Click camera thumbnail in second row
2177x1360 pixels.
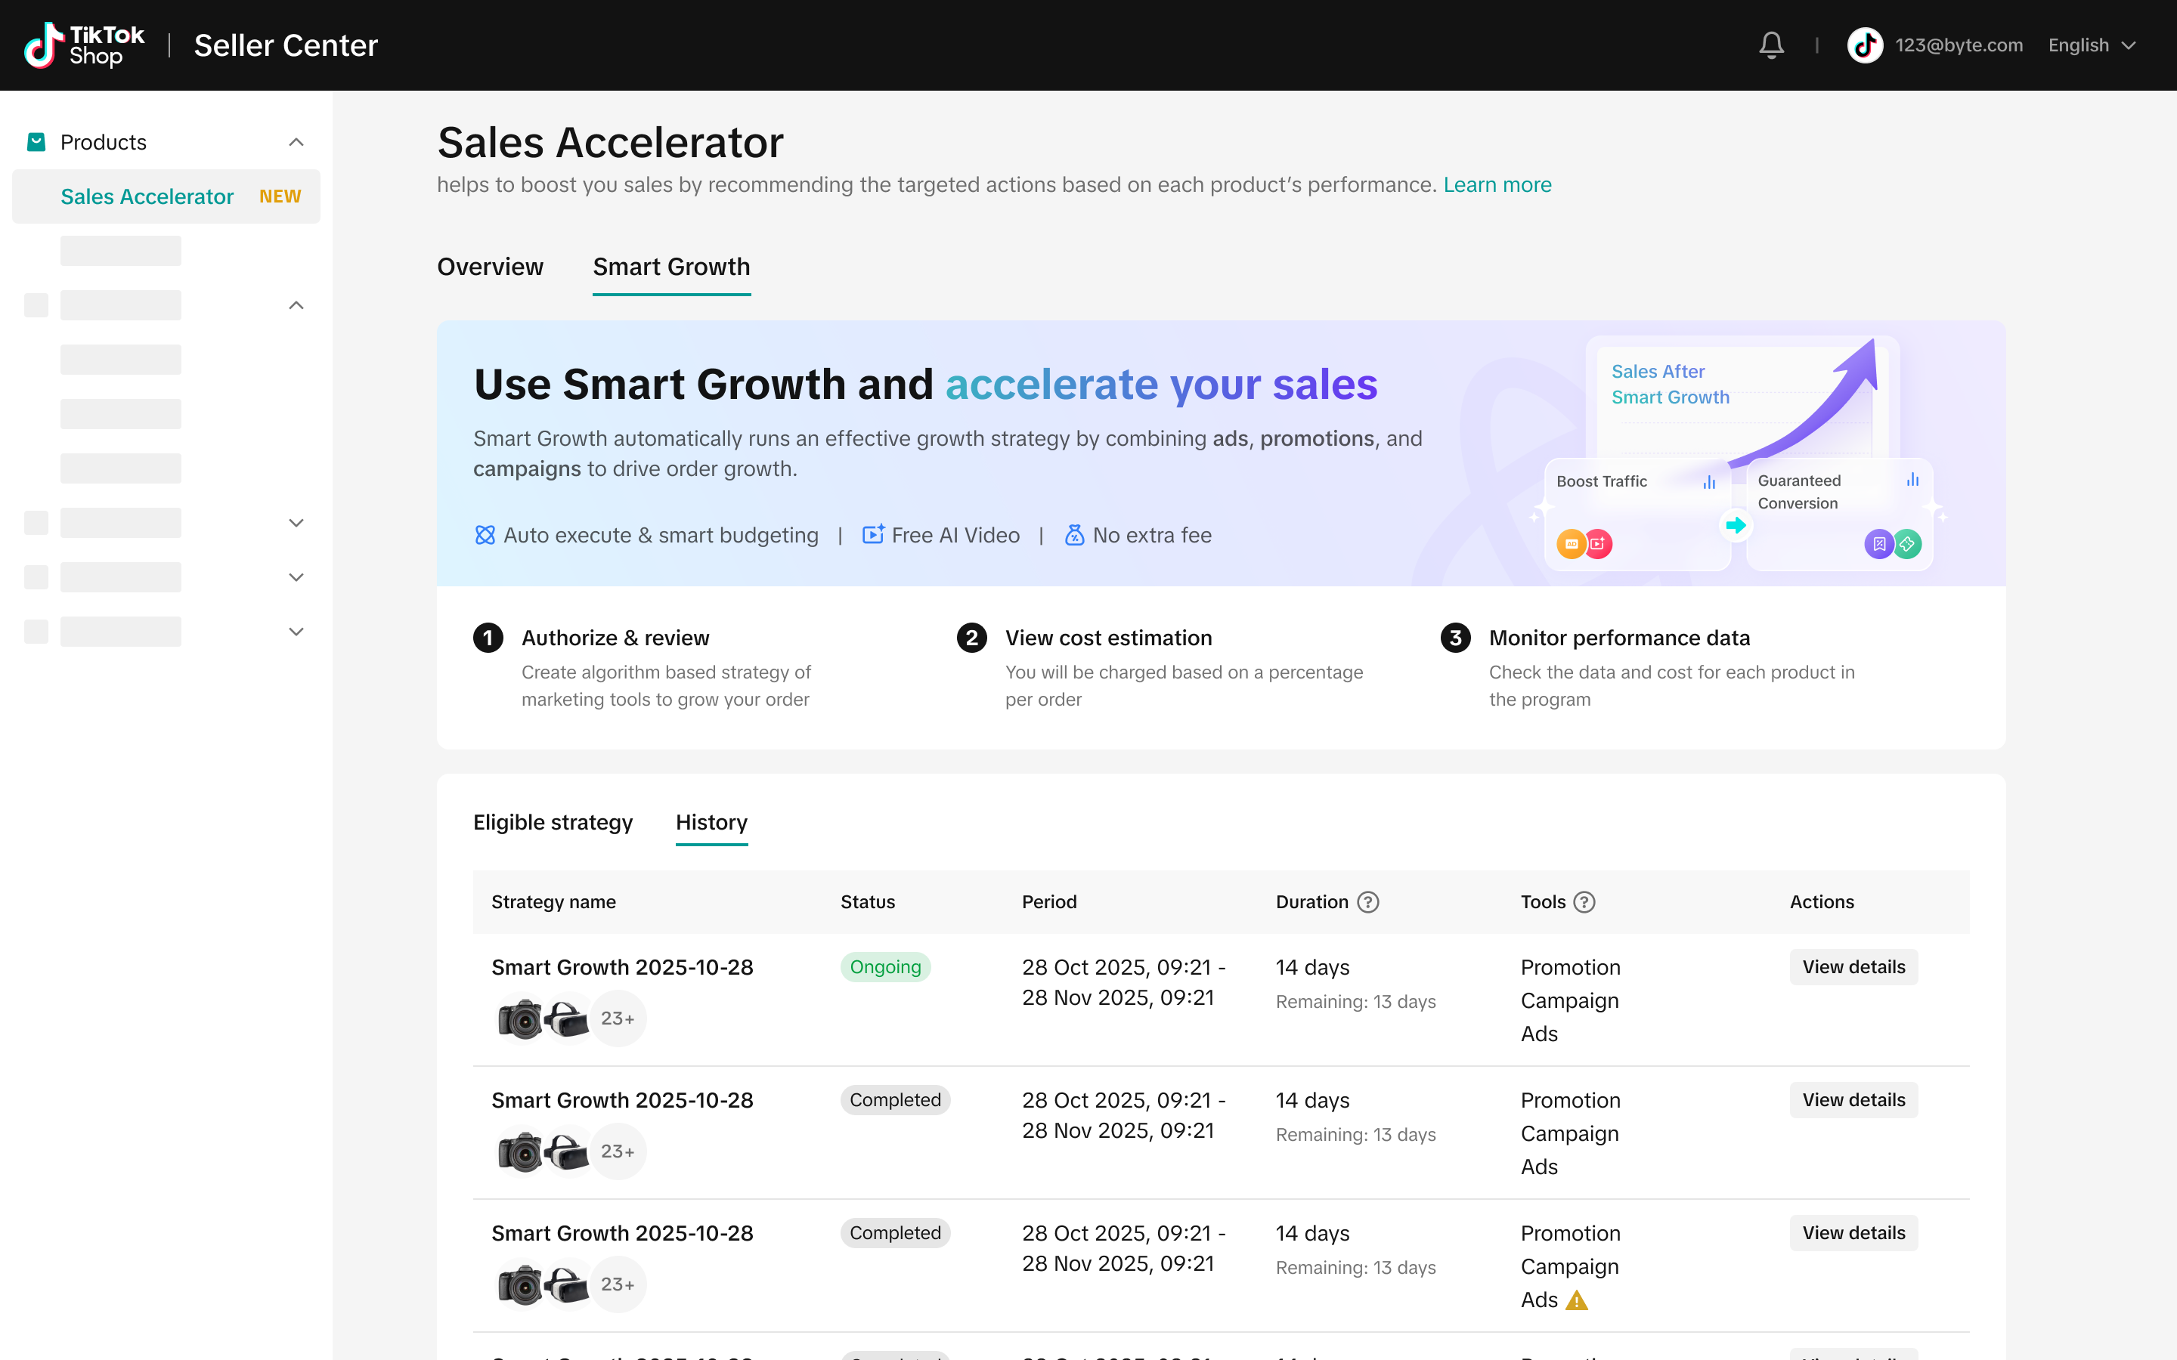519,1151
